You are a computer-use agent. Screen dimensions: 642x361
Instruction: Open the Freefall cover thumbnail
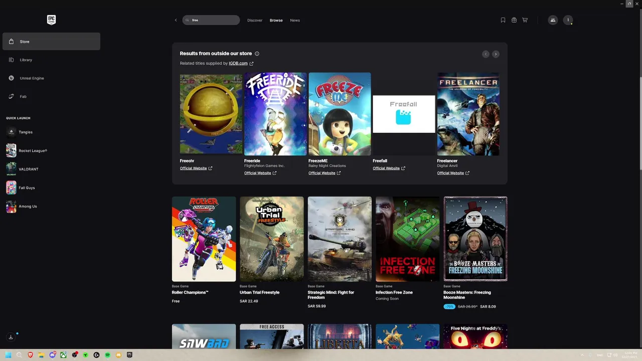[x=404, y=114]
